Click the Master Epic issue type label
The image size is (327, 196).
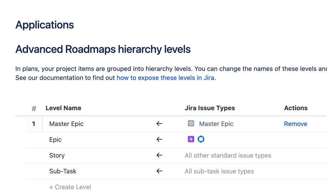click(216, 124)
